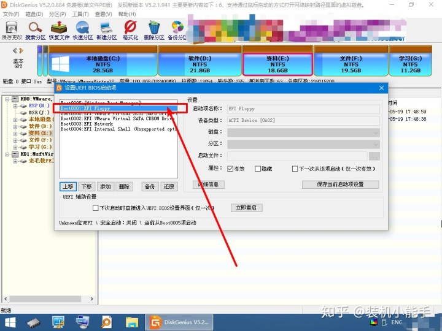Click the ENG language indicator
This screenshot has height=331, width=442.
coord(397,322)
